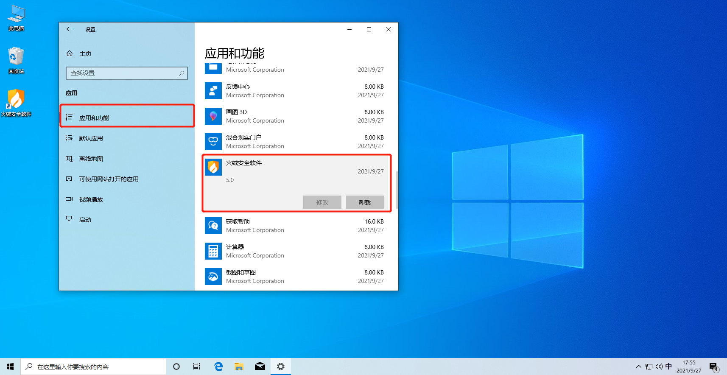This screenshot has height=375, width=727.
Task: Click the search magnifier in 查找设置
Action: click(182, 73)
